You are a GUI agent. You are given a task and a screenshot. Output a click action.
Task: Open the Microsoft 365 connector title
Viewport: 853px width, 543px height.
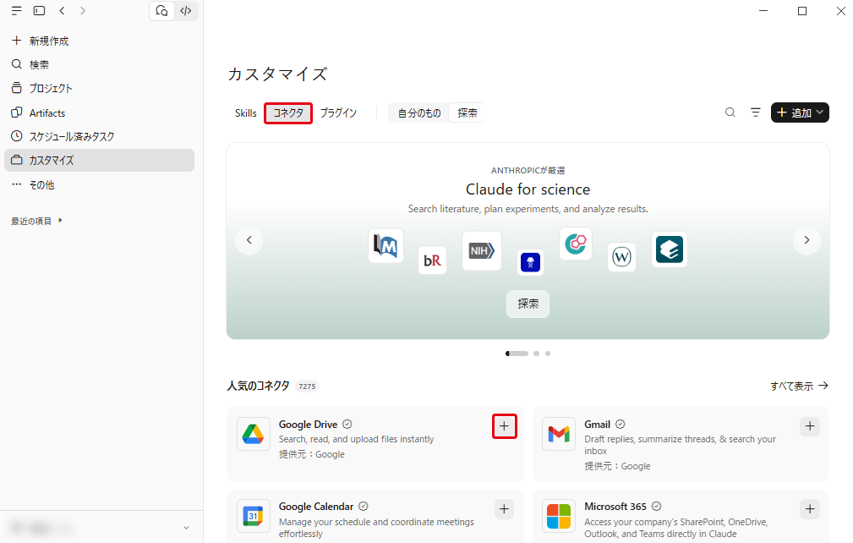click(x=615, y=507)
